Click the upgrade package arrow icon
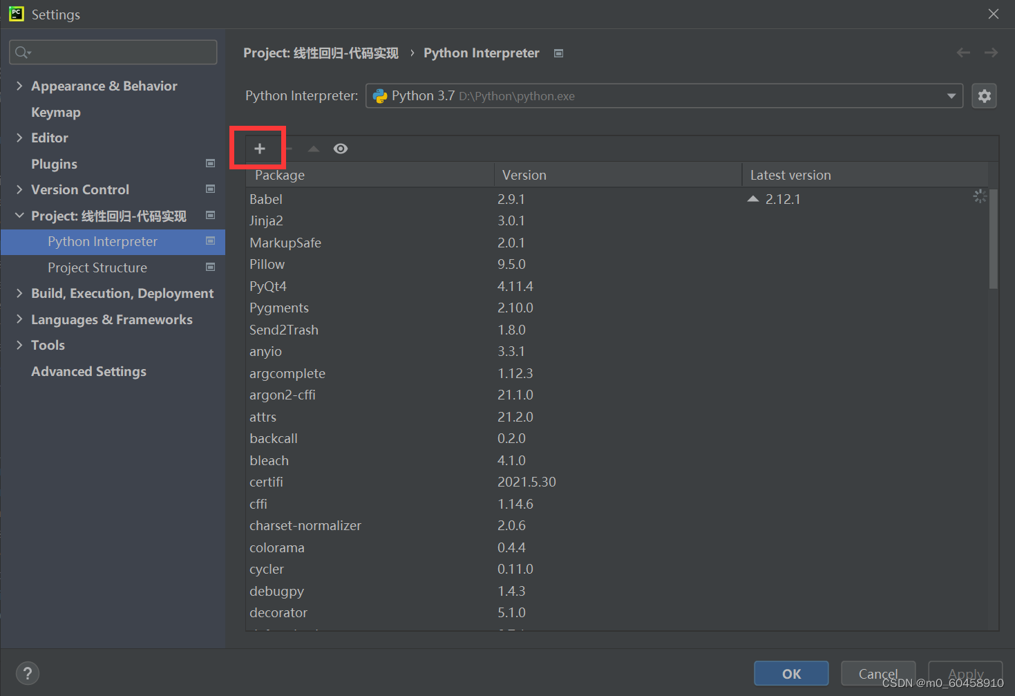Viewport: 1015px width, 696px height. pyautogui.click(x=314, y=149)
